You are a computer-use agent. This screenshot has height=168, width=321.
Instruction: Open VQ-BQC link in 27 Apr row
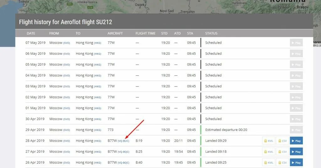pyautogui.click(x=124, y=152)
